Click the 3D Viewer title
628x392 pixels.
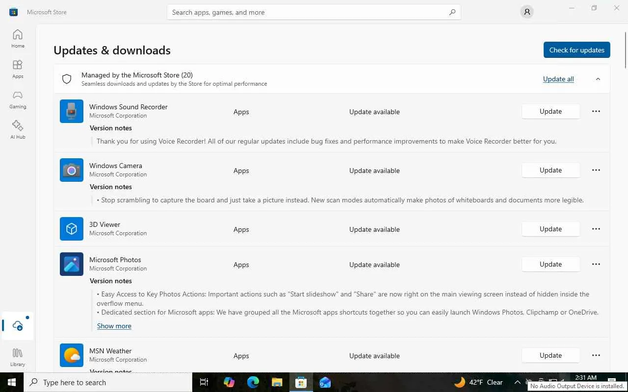coord(105,224)
